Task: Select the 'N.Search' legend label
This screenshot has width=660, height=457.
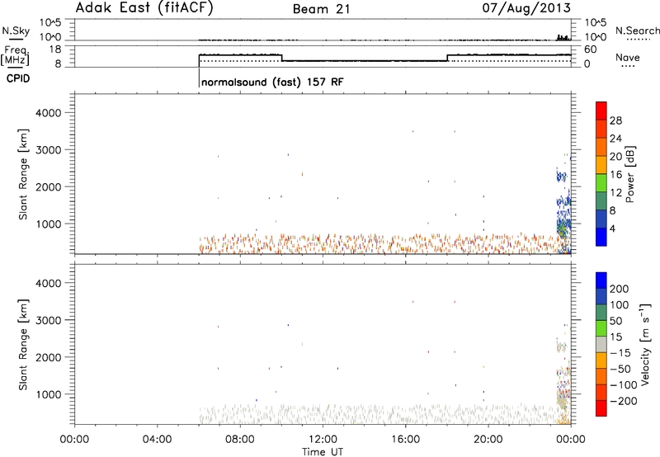Action: [x=637, y=31]
